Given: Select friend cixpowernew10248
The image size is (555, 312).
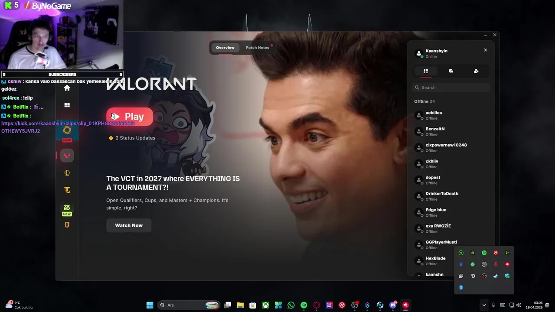Looking at the screenshot, I should coord(451,148).
